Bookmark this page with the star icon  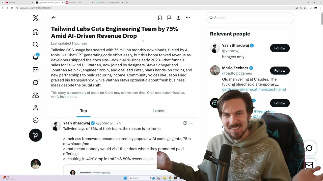pyautogui.click(x=305, y=8)
